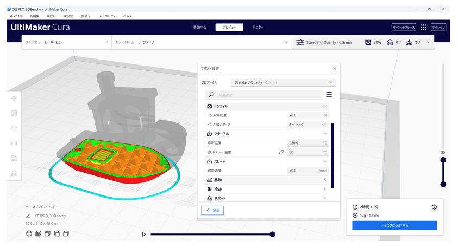The height and width of the screenshot is (248, 458).
Task: Open the profile Standard Quality dropdown
Action: click(284, 82)
